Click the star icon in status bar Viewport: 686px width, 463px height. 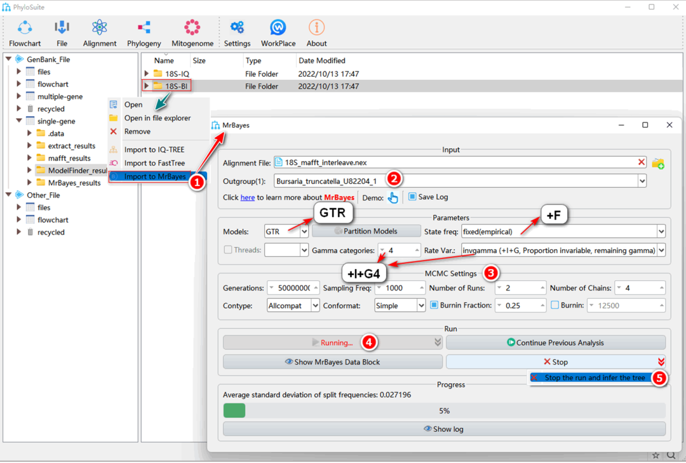point(656,455)
